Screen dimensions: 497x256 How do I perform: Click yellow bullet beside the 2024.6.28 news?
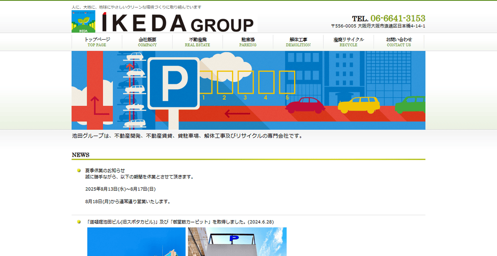[x=79, y=221]
